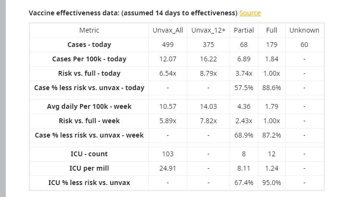Select ICU % less risk vs. unvax label

click(89, 183)
